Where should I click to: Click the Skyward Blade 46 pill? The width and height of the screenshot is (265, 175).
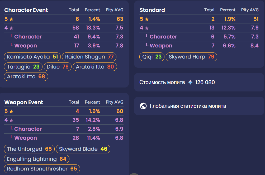(83, 149)
